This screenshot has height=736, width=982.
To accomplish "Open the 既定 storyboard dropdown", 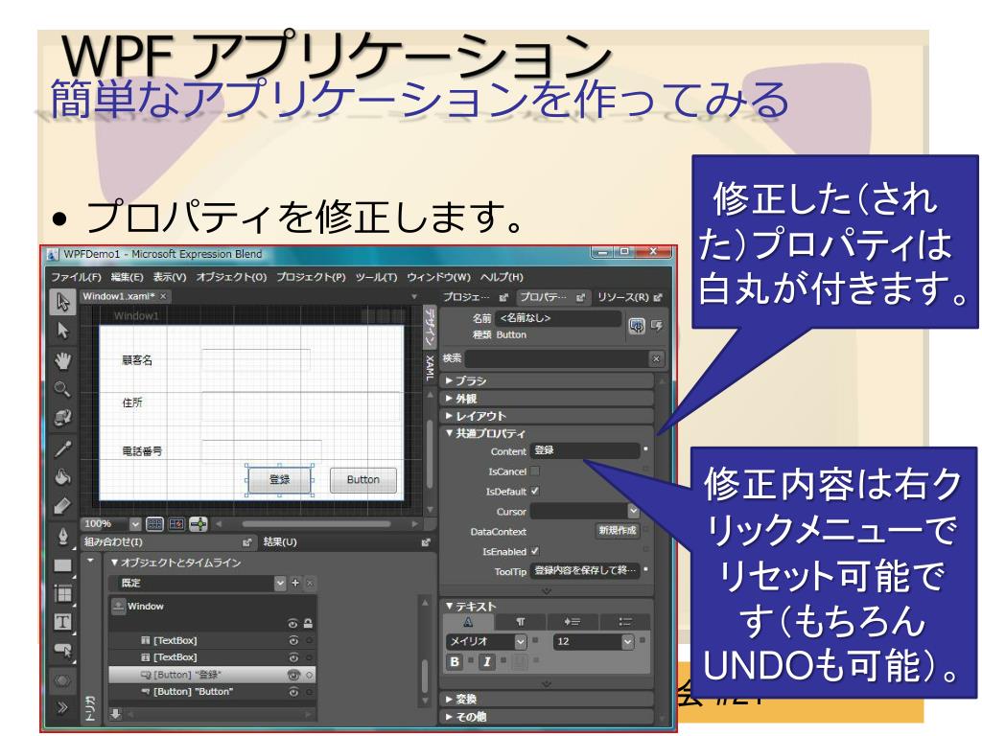I will (x=280, y=583).
